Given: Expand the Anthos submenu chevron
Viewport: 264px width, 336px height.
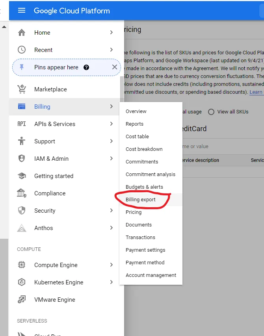Looking at the screenshot, I should [x=111, y=228].
